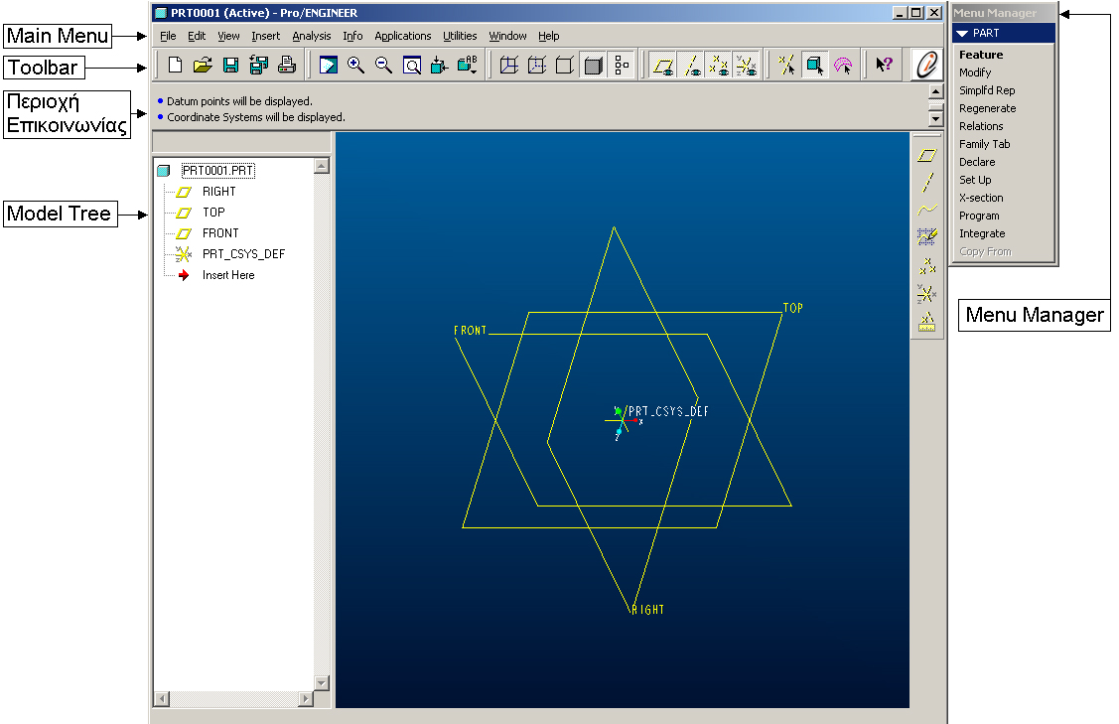This screenshot has width=1119, height=724.
Task: Click the crossed-lines-with-cursor toolbar icon
Action: [x=786, y=65]
